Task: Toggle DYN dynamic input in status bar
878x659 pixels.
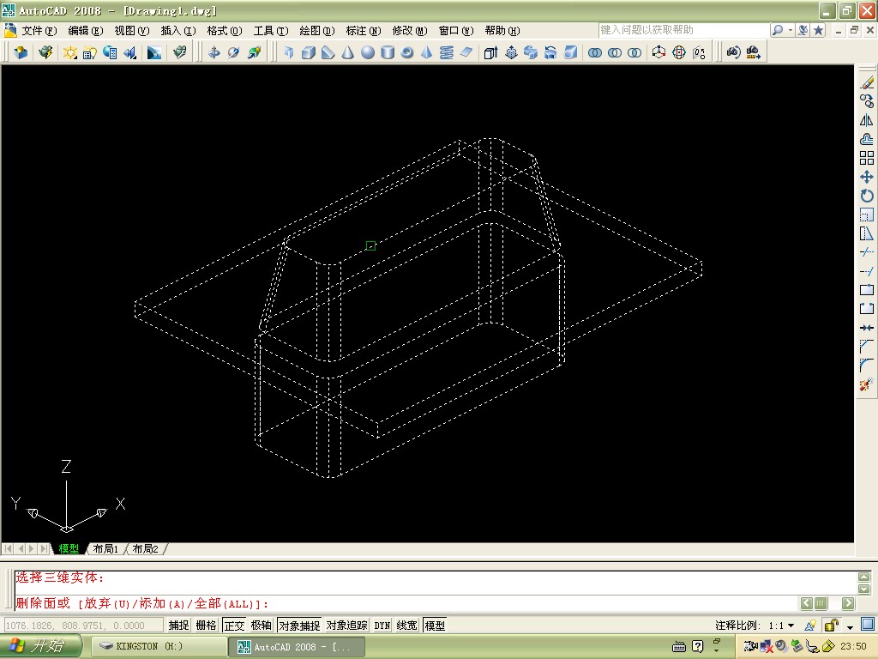Action: [x=382, y=625]
